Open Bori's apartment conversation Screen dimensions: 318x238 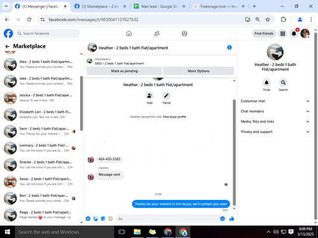pyautogui.click(x=40, y=198)
